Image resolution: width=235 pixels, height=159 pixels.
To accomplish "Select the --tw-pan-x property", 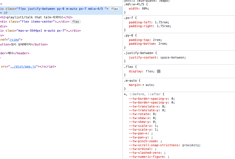I will point(138,133).
